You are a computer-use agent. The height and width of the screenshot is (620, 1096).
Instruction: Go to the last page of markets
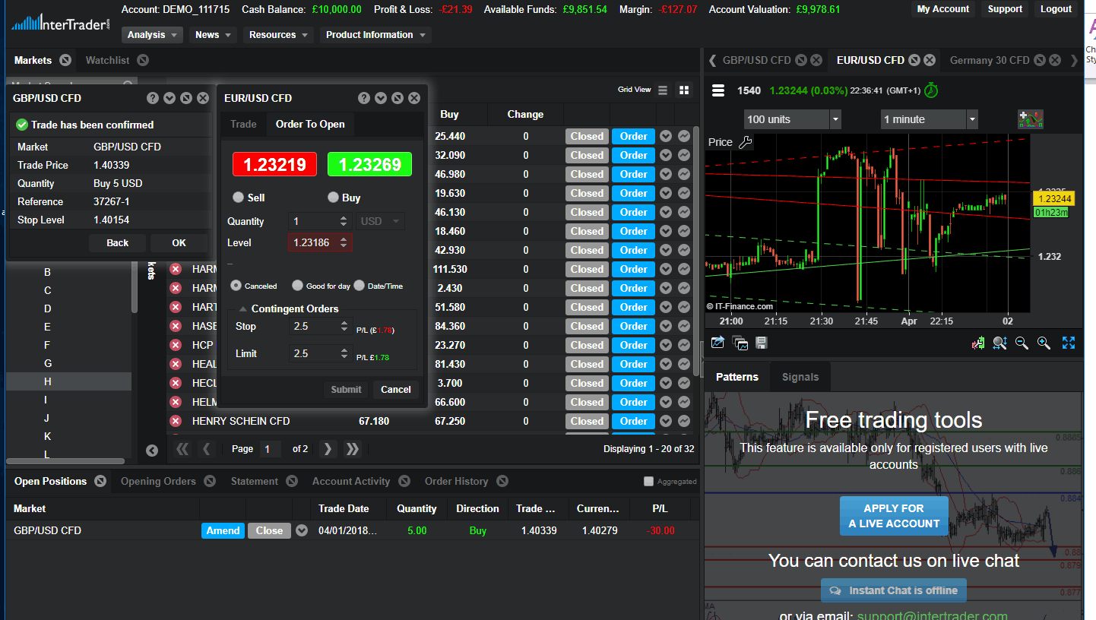click(x=352, y=449)
